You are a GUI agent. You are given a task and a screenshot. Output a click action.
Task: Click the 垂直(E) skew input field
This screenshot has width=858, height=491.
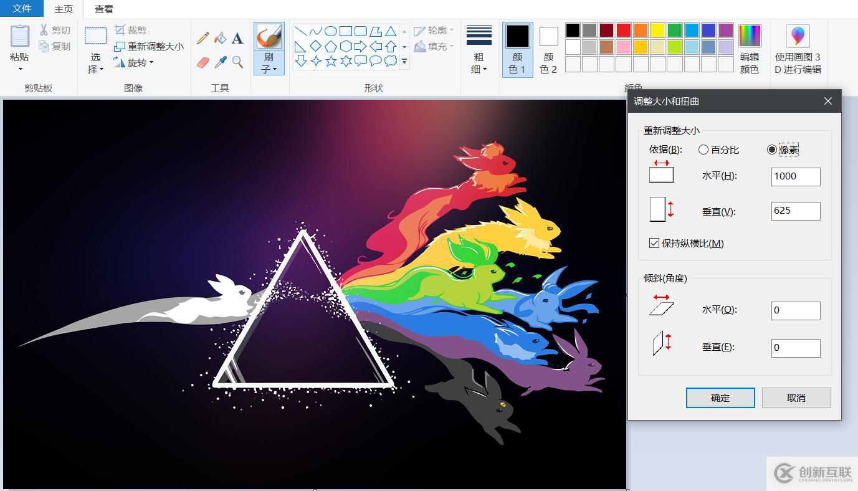(796, 348)
